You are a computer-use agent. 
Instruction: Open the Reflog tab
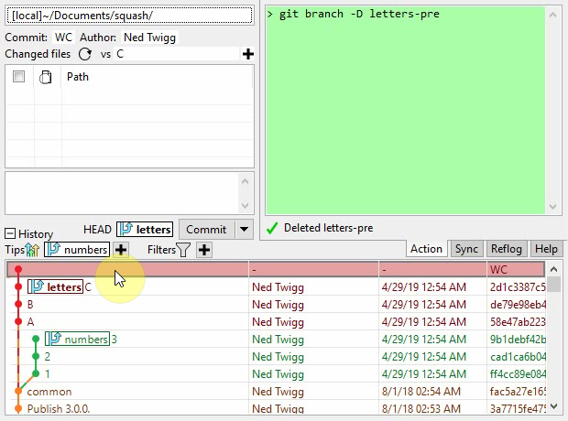[x=507, y=249]
